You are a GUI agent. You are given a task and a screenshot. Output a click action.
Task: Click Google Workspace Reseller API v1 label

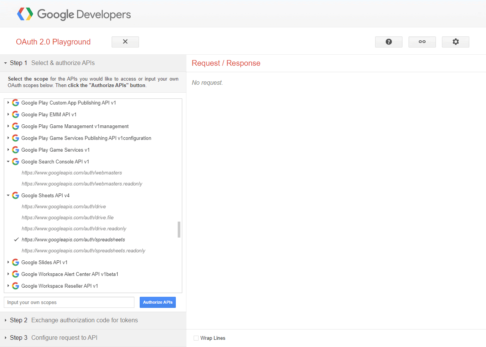click(60, 286)
